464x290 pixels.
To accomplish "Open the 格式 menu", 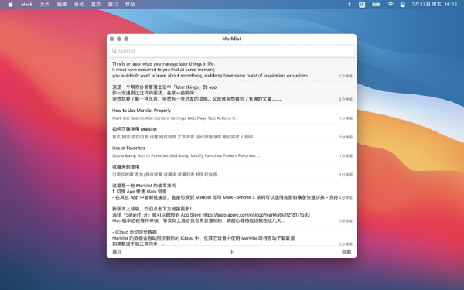I will 79,5.
